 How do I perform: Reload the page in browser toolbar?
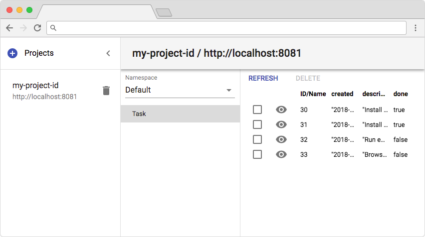pyautogui.click(x=37, y=28)
